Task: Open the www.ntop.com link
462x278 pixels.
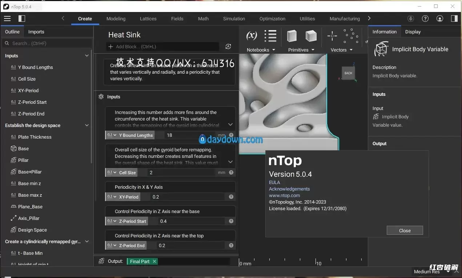Action: click(x=285, y=195)
